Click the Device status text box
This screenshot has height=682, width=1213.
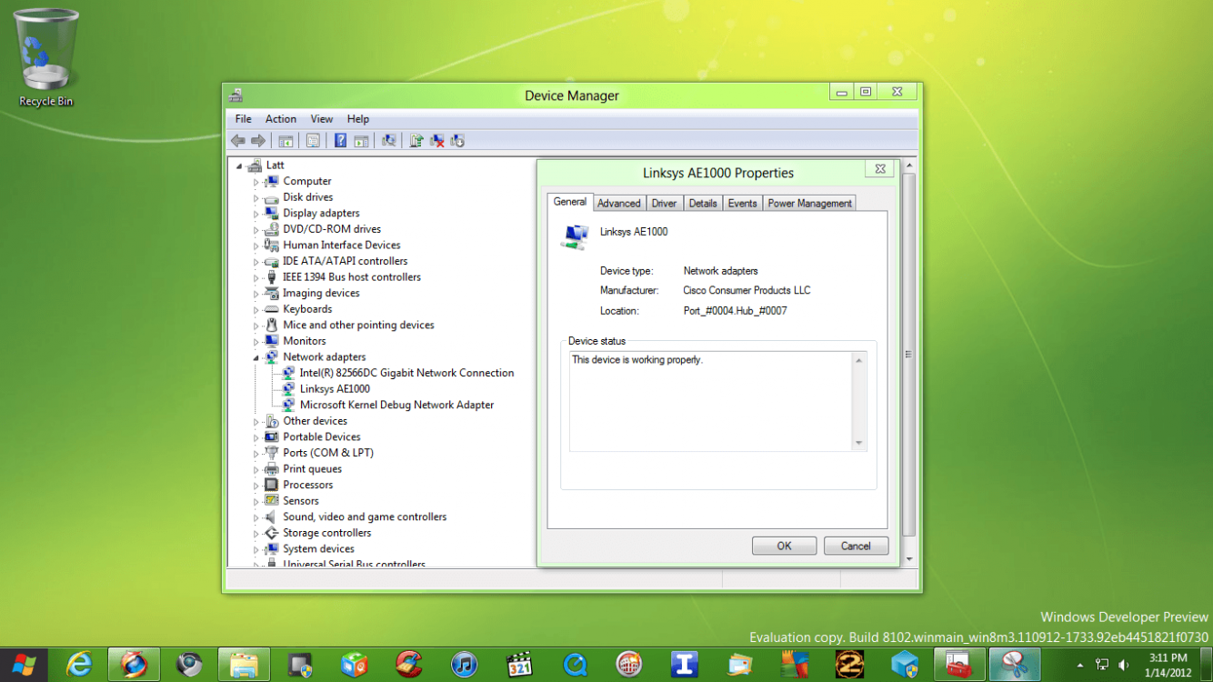pyautogui.click(x=717, y=401)
